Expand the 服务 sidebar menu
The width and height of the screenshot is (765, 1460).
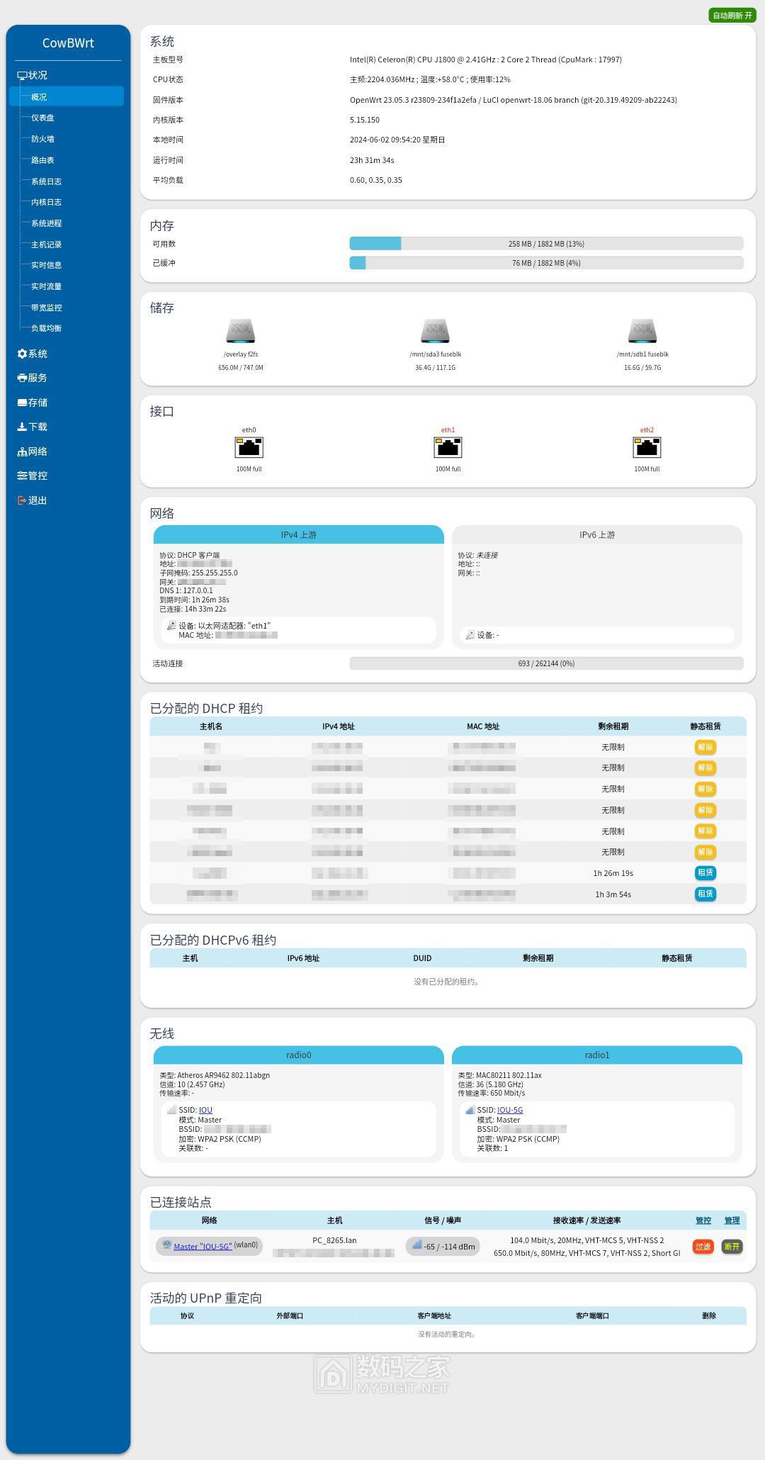click(x=37, y=378)
